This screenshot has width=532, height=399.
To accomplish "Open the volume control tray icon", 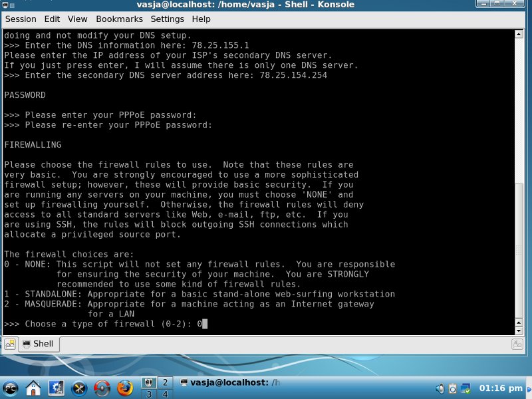I will coord(440,388).
